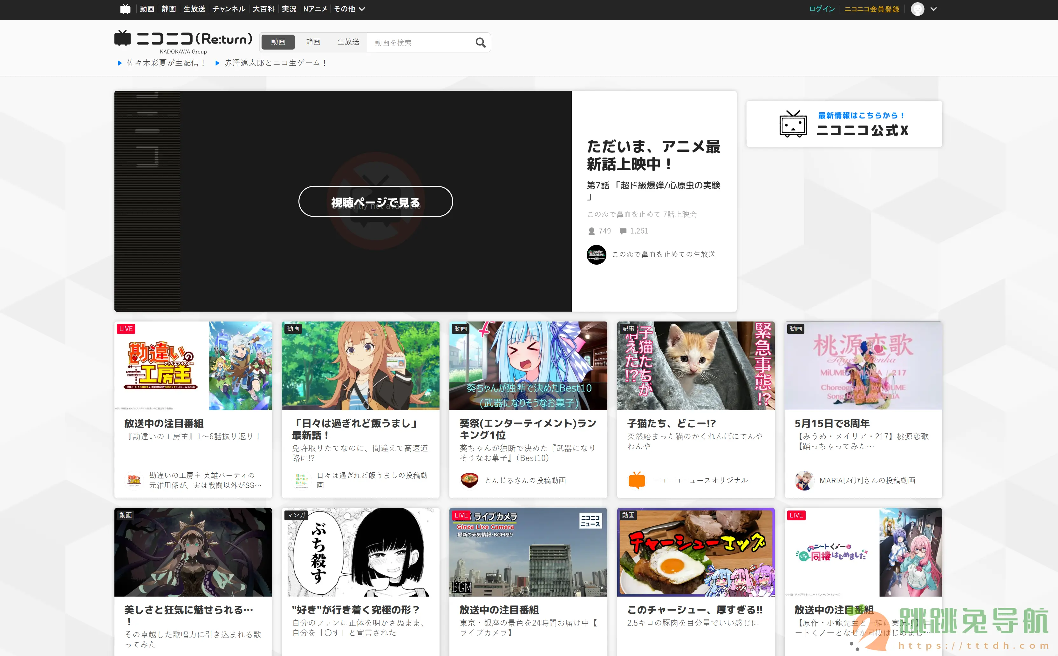This screenshot has width=1058, height=656.
Task: Open 桃源恋歌 video thumbnail
Action: (x=863, y=366)
